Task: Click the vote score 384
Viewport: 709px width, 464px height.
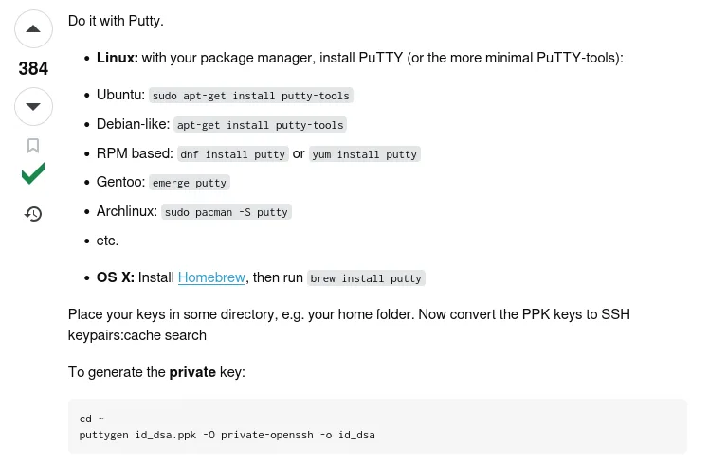Action: (33, 69)
